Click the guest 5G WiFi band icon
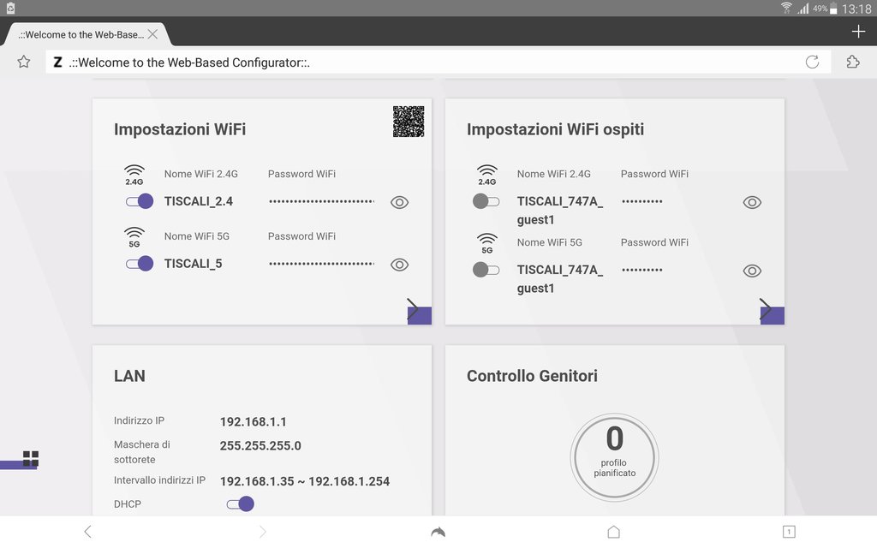 [x=487, y=244]
